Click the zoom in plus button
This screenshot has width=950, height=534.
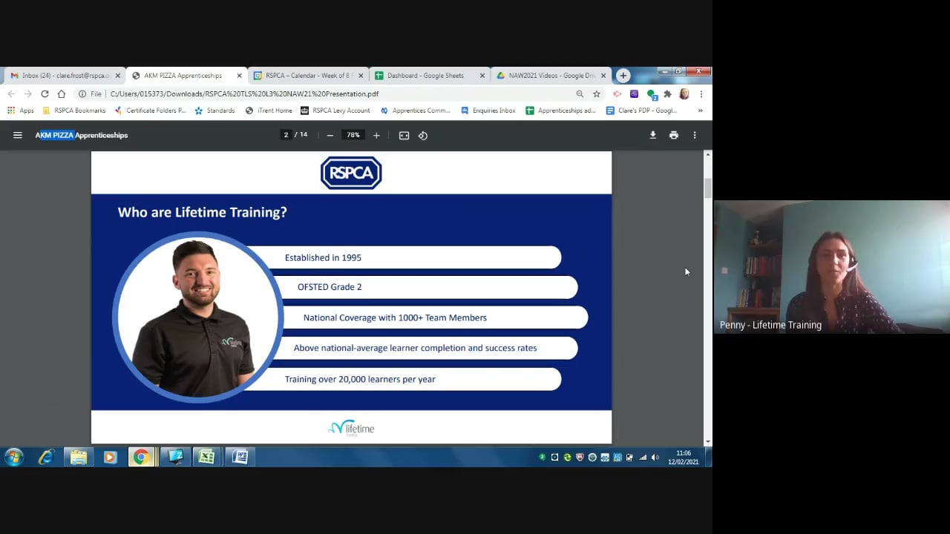[376, 135]
